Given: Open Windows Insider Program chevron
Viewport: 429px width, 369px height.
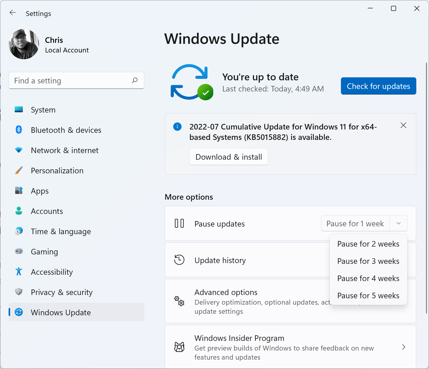Looking at the screenshot, I should coord(403,347).
